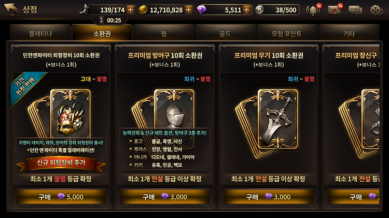The height and width of the screenshot is (218, 389).
Task: Add stamina with the boot plus button
Action: coord(130,10)
